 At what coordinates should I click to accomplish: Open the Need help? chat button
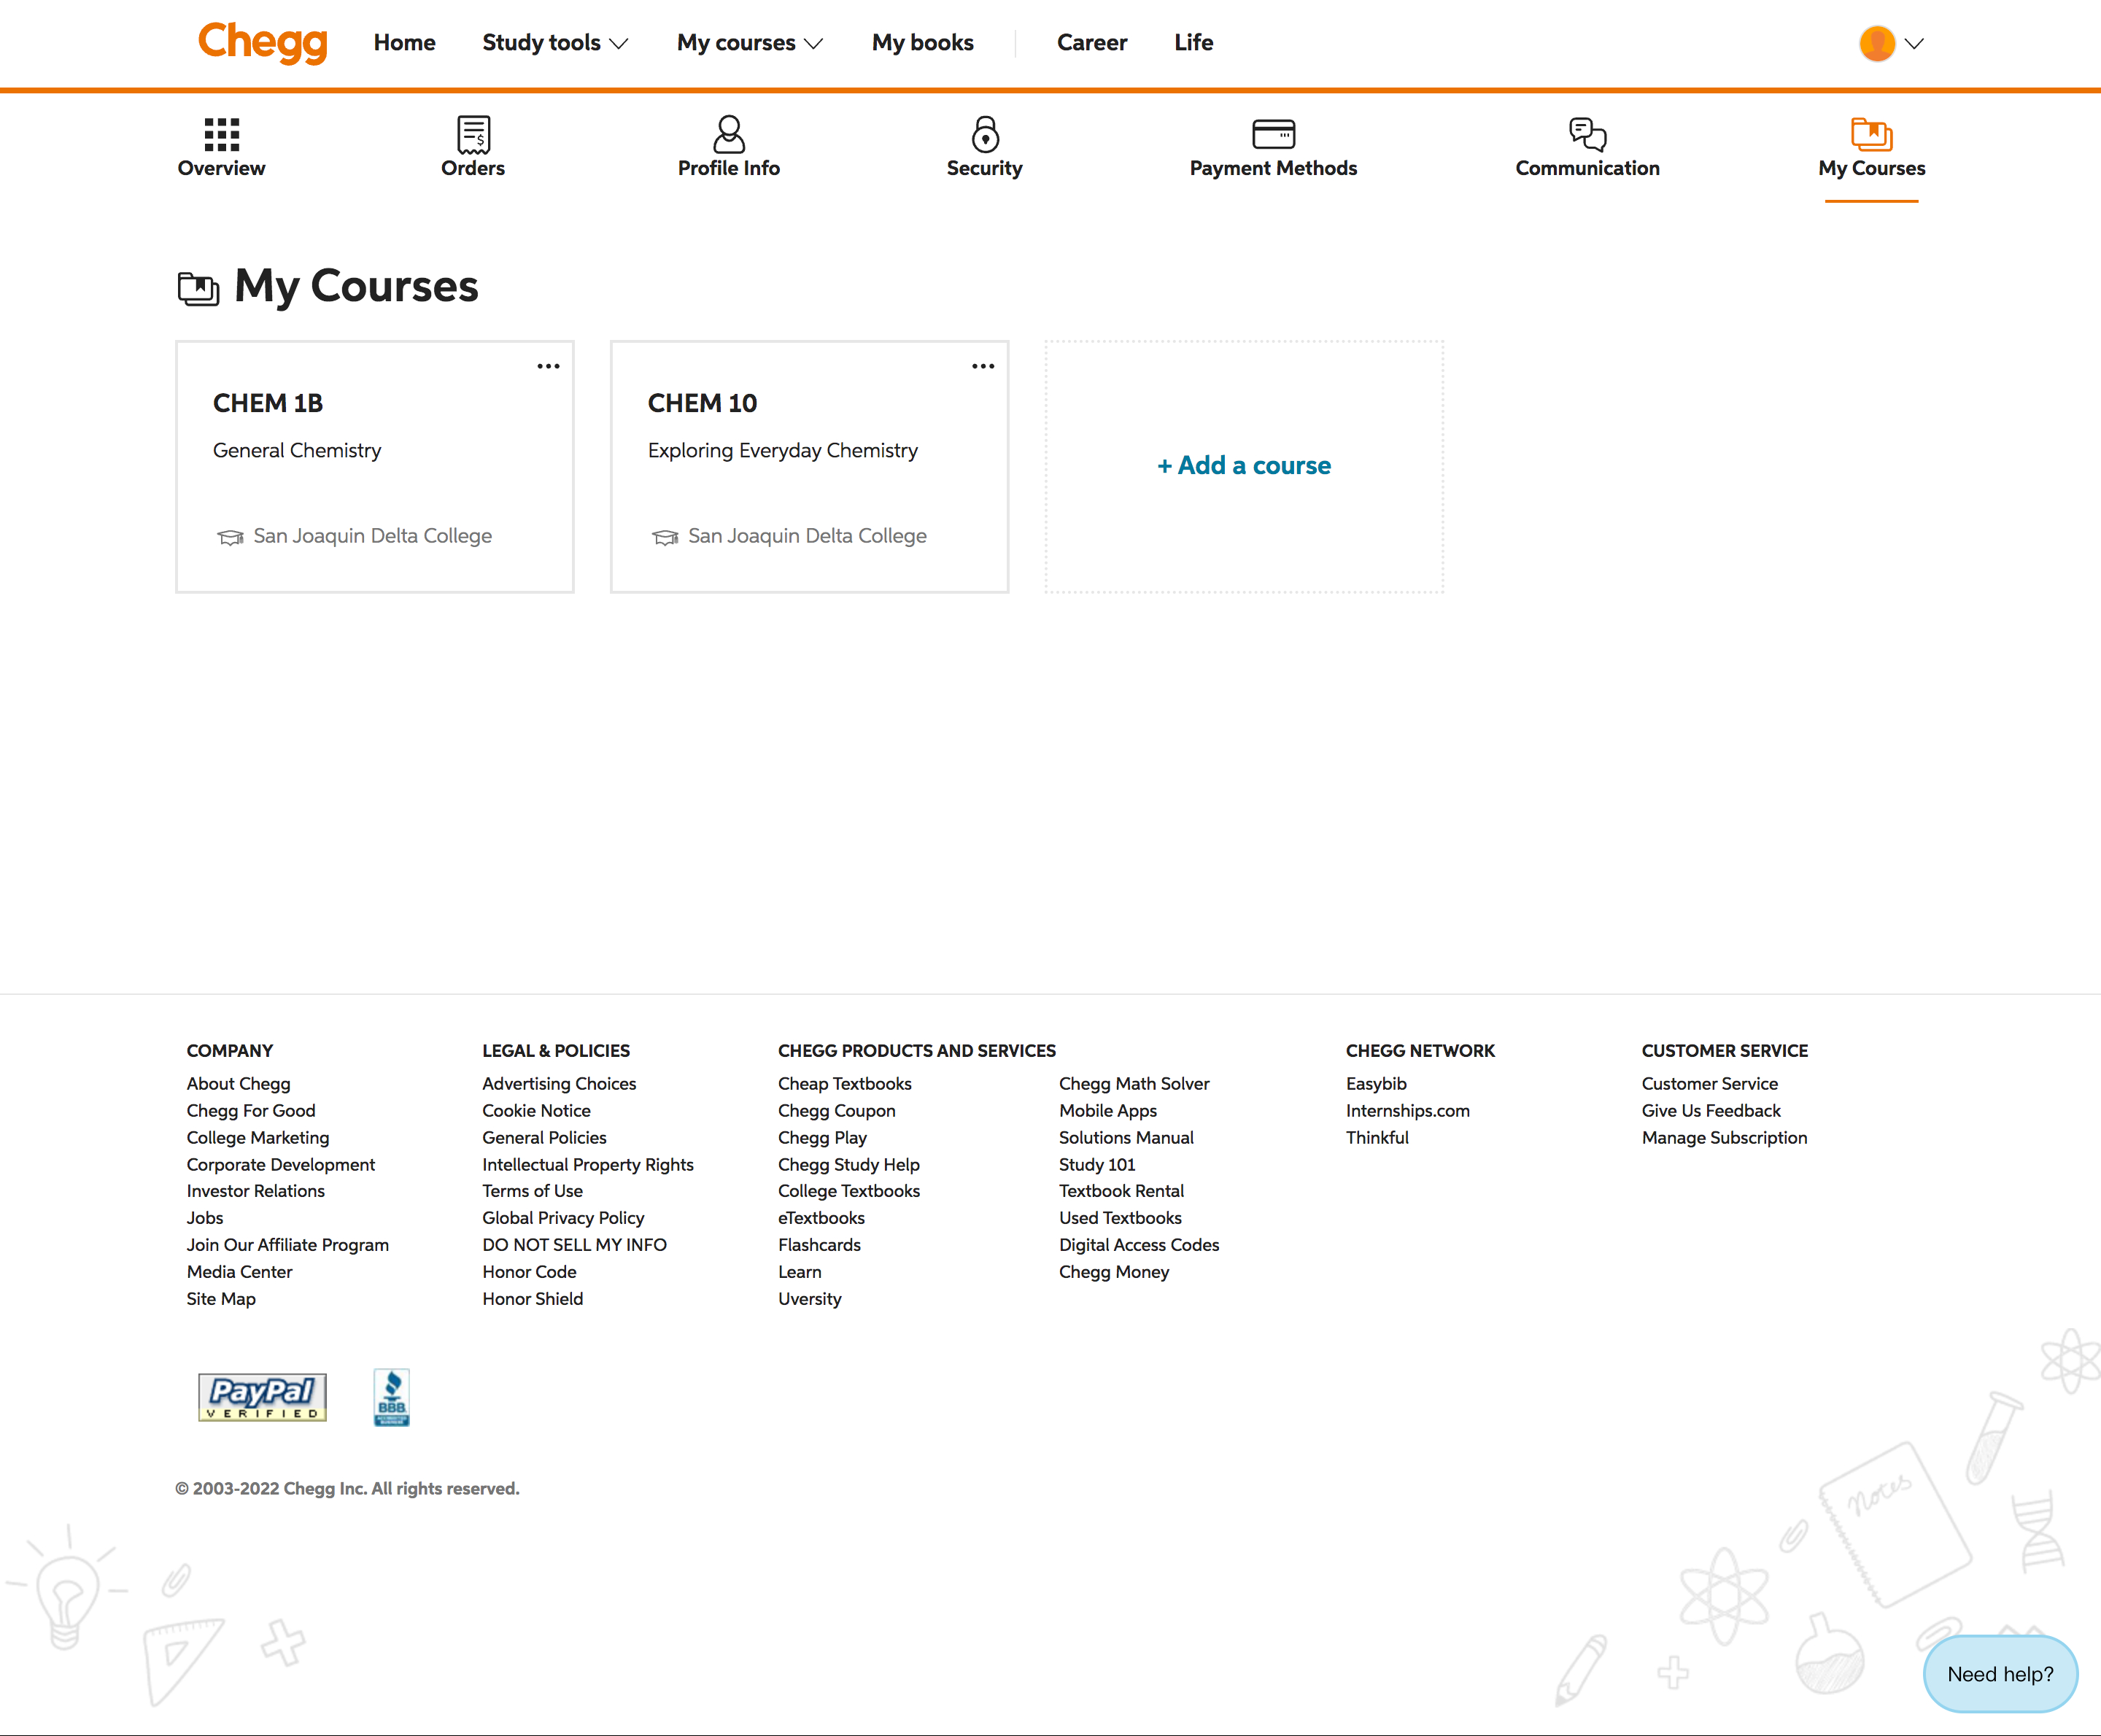[2000, 1674]
